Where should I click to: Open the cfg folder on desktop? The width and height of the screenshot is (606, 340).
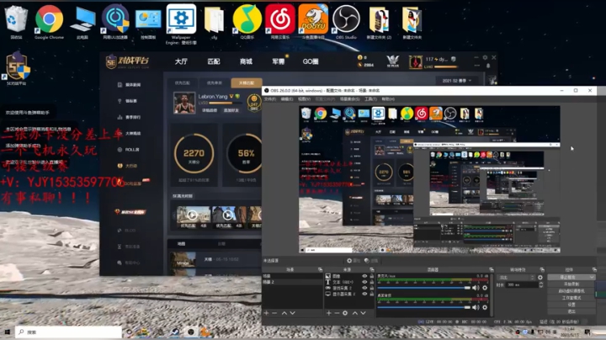(214, 21)
